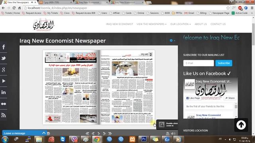This screenshot has height=143, width=255.
Task: Expand Our Location menu
Action: pyautogui.click(x=180, y=24)
